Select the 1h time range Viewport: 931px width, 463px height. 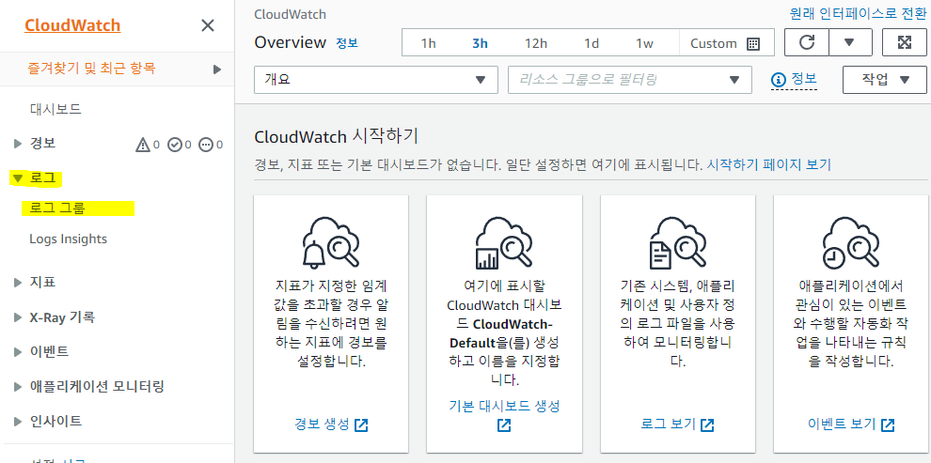[x=428, y=43]
